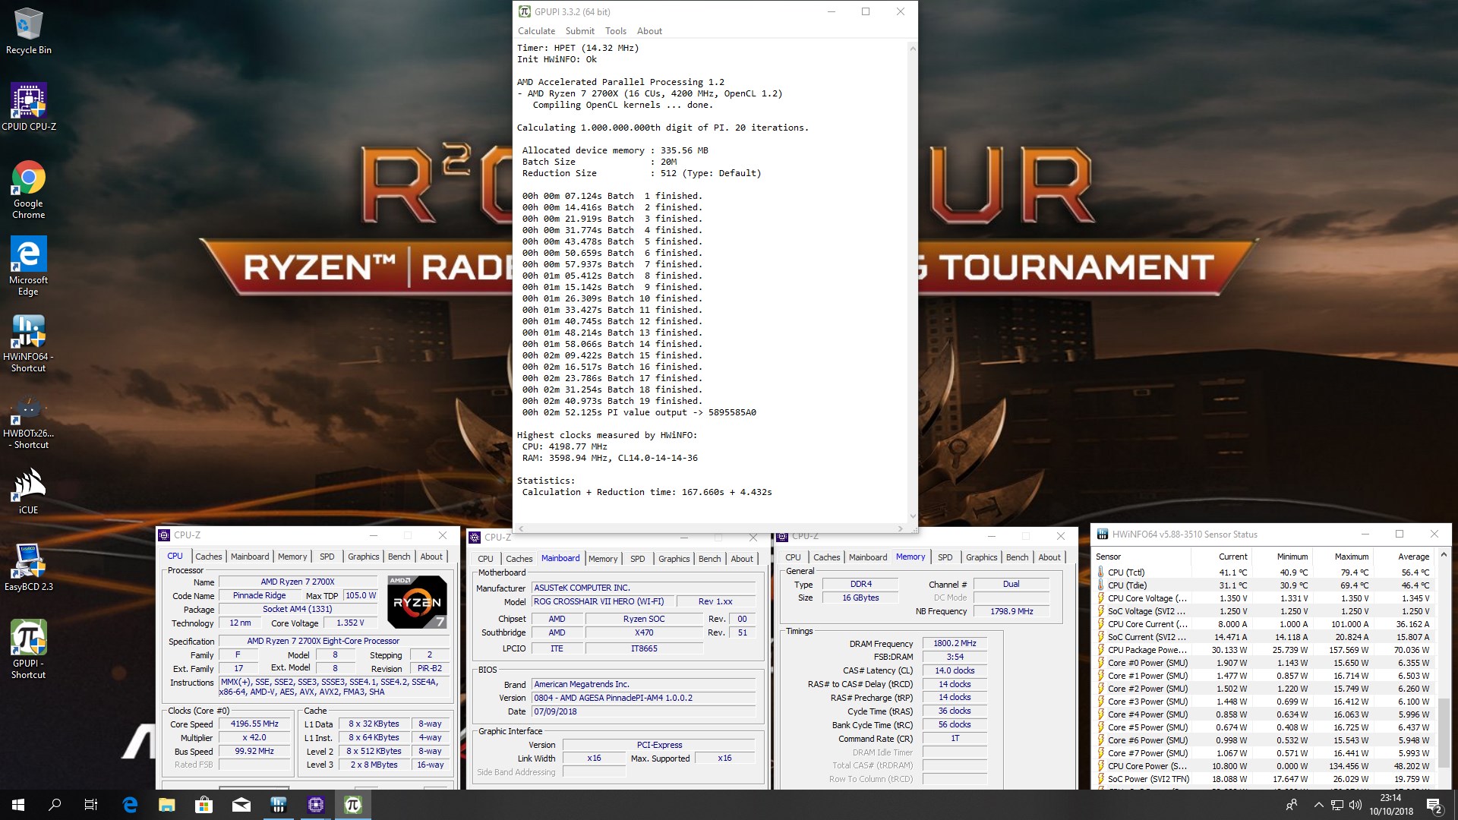The image size is (1458, 820).
Task: Switch to GPUPI via its taskbar icon
Action: pos(353,805)
